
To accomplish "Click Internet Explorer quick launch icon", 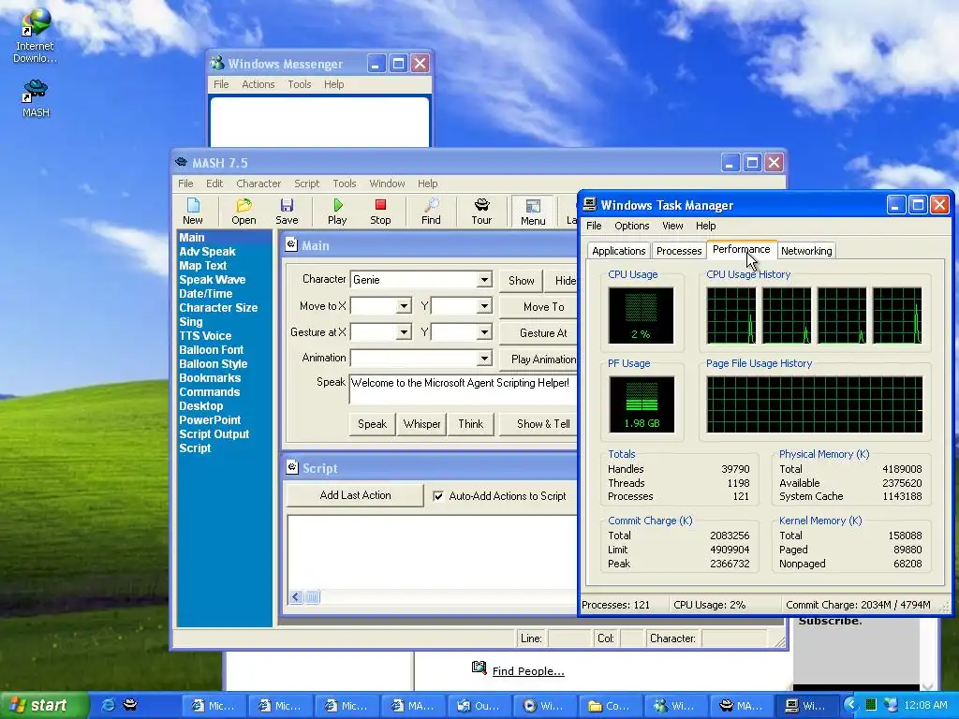I will coord(109,705).
